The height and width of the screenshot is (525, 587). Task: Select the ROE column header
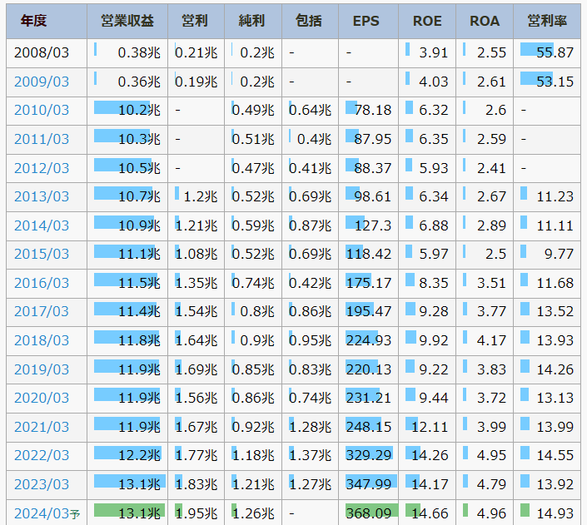tap(427, 21)
